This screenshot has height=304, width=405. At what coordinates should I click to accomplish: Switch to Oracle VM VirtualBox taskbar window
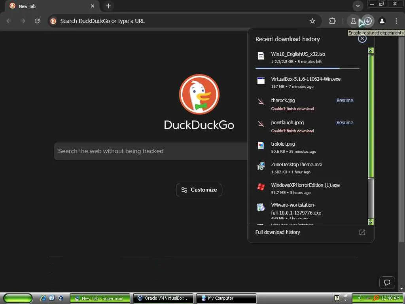coord(163,298)
